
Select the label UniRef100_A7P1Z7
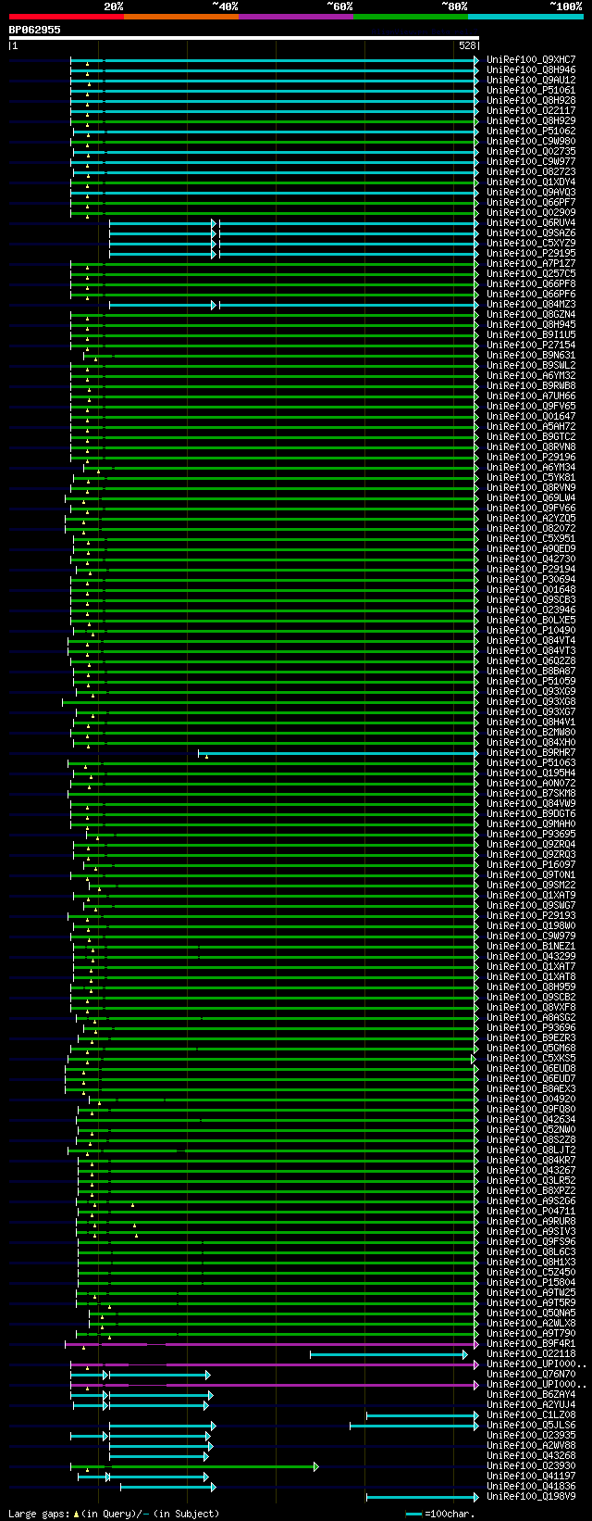[531, 263]
